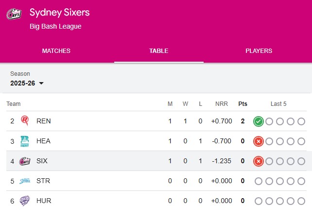Select the Table tab

click(159, 51)
